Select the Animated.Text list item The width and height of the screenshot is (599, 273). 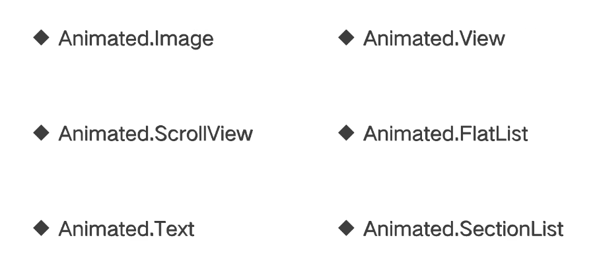coord(126,229)
